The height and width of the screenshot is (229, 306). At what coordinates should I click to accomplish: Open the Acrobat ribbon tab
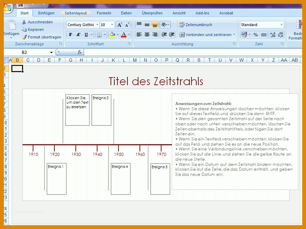tap(226, 13)
